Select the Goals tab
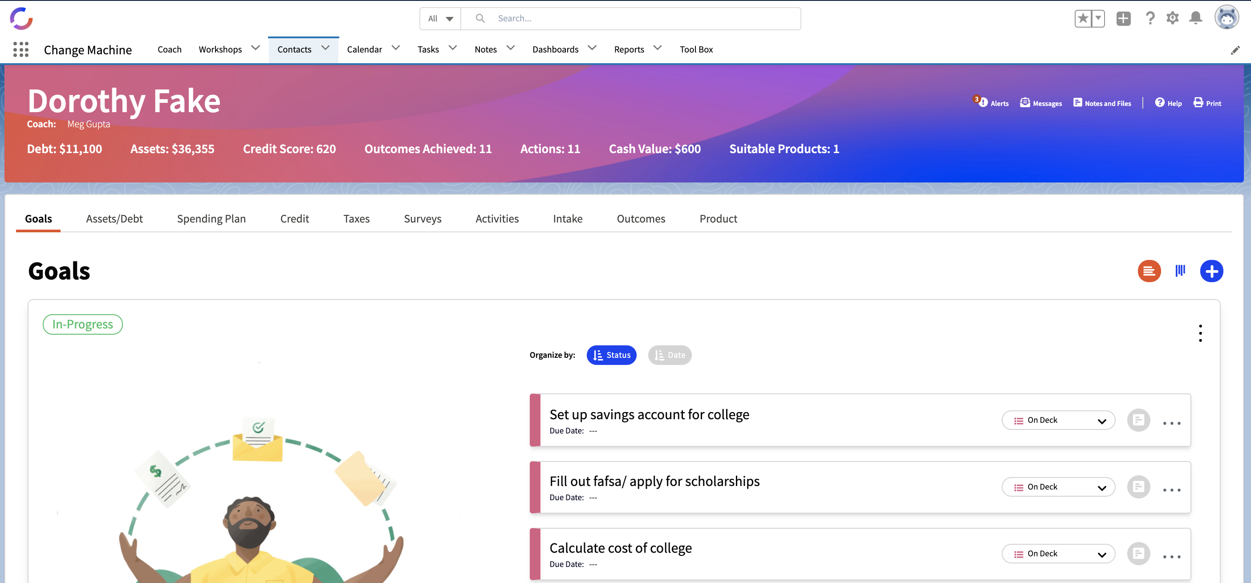 point(38,219)
